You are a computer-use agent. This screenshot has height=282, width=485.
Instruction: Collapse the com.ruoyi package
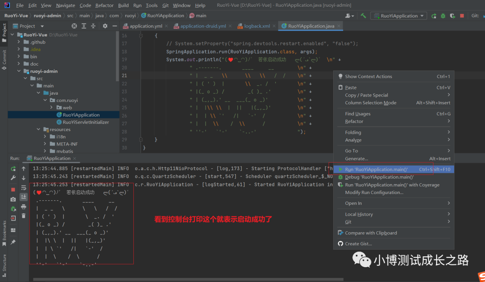point(45,100)
